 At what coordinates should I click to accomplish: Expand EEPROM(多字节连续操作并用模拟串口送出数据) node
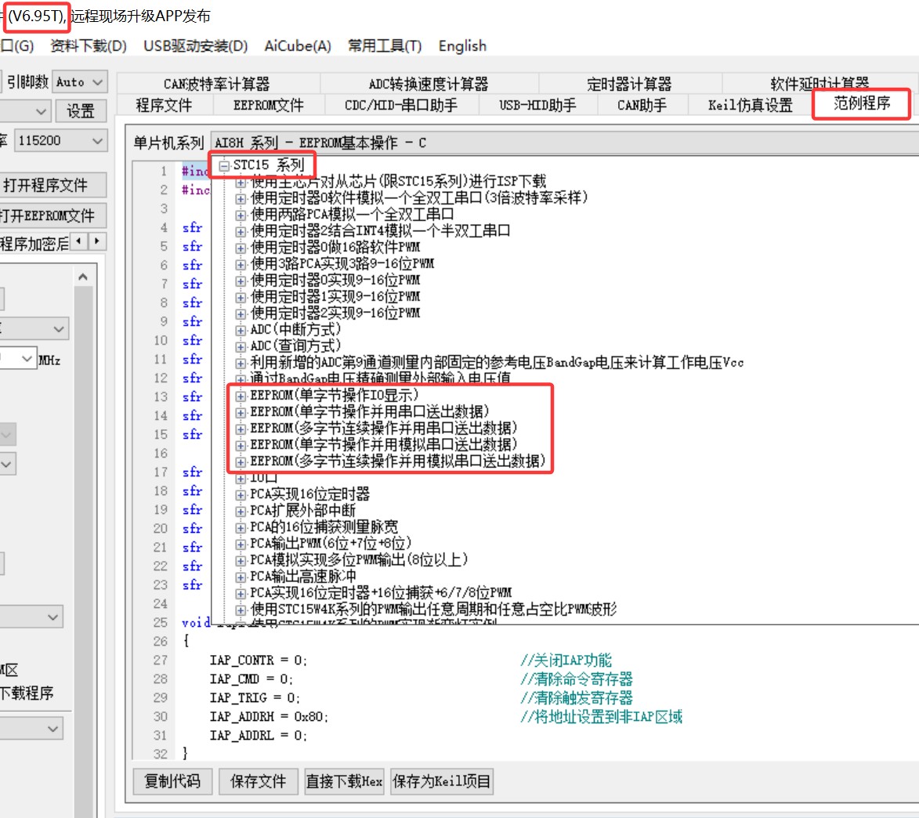coord(241,461)
